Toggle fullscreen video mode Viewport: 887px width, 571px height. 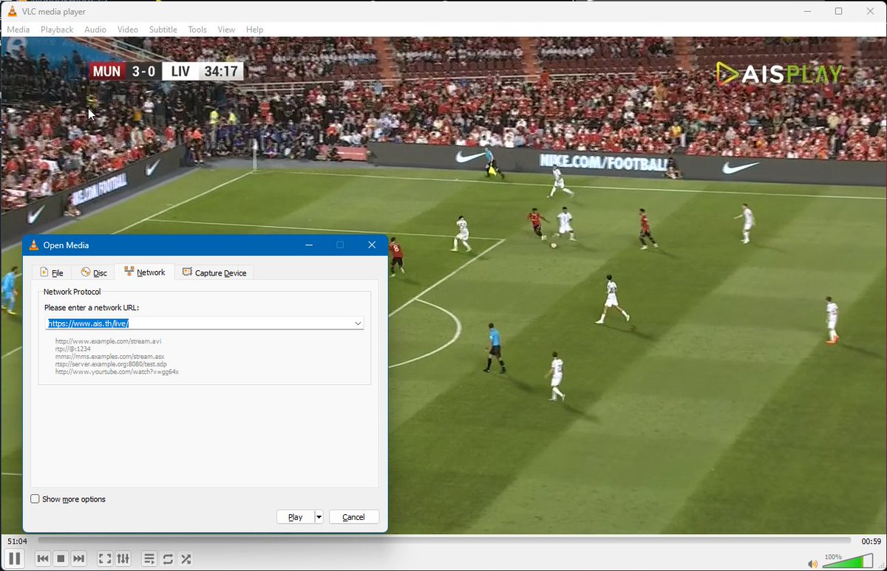105,559
